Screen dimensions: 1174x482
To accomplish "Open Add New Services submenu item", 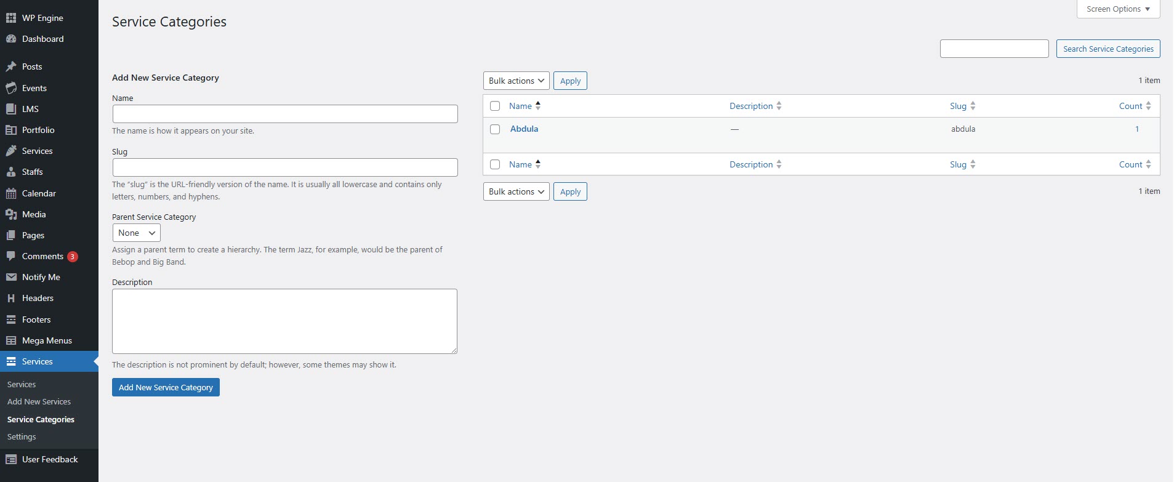I will click(x=39, y=401).
